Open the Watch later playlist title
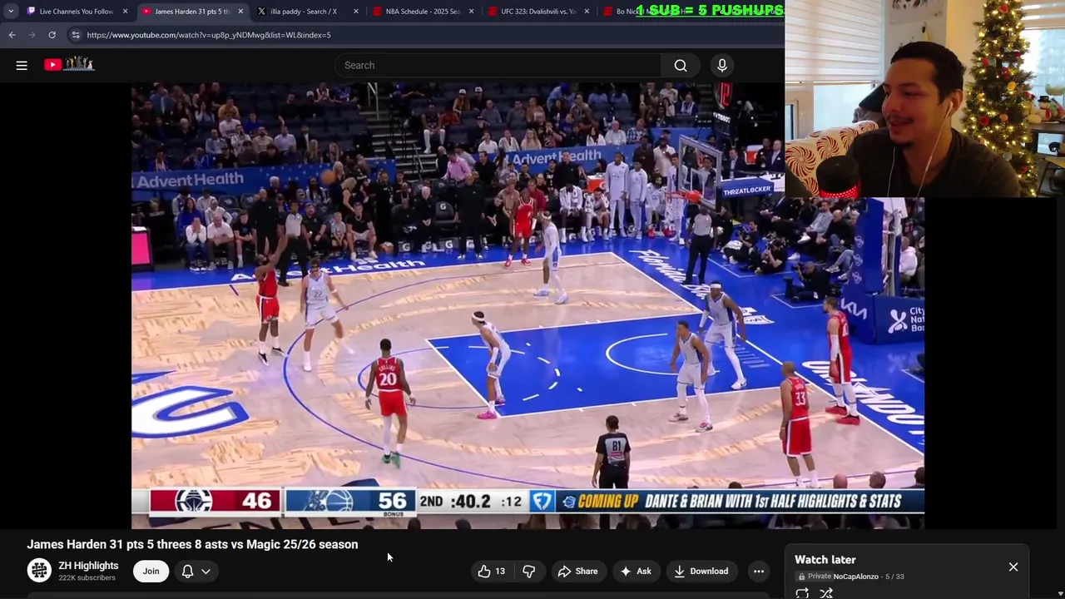This screenshot has height=599, width=1065. click(825, 560)
